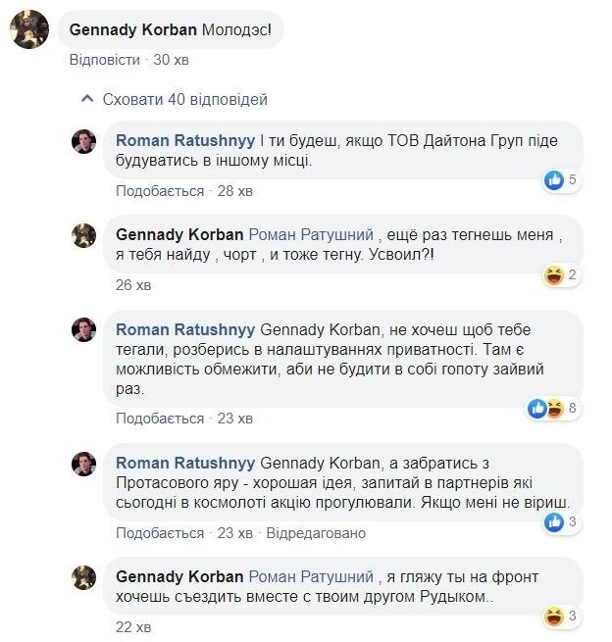Viewport: 612px width, 642px height.
Task: Reply to Gennady Korban's 'Молодэс!' comment
Action: coord(104,60)
